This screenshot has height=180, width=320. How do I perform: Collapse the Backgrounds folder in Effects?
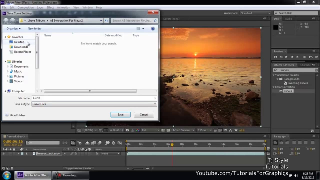coord(277,79)
